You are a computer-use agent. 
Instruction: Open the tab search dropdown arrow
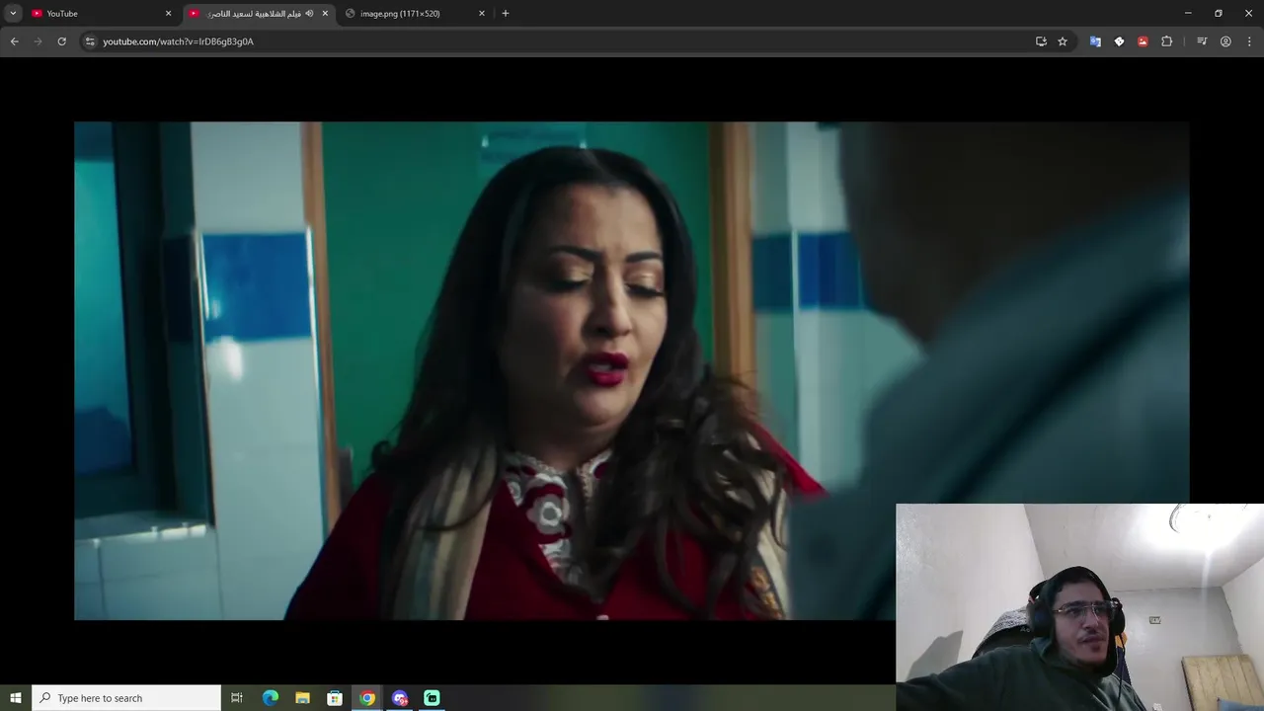pyautogui.click(x=13, y=13)
